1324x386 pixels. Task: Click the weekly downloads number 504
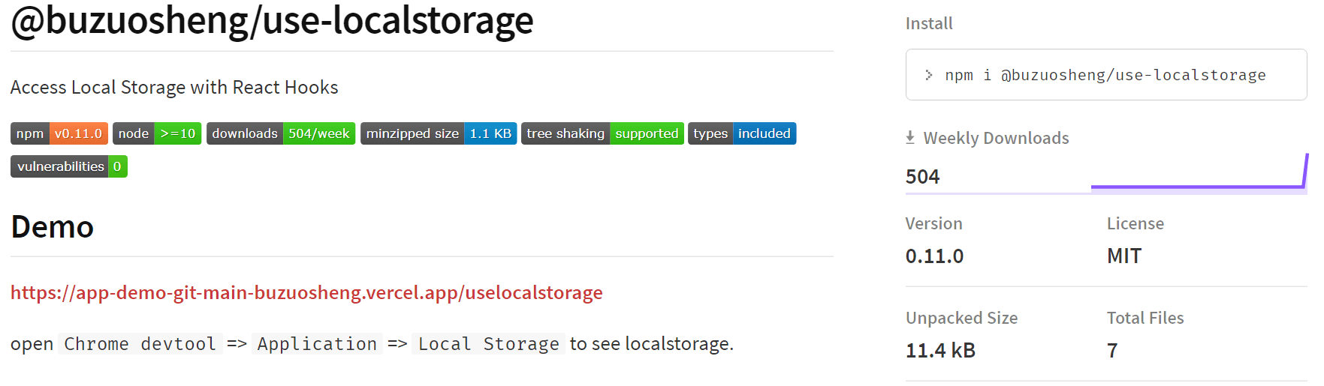[923, 177]
